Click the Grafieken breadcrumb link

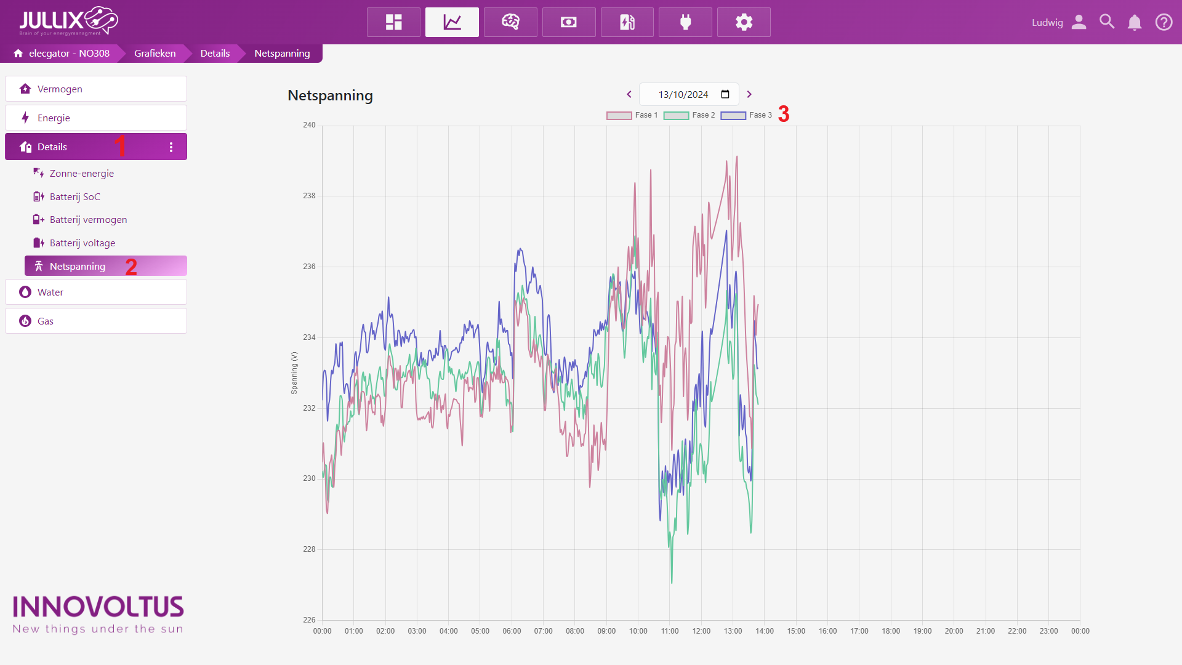tap(155, 54)
